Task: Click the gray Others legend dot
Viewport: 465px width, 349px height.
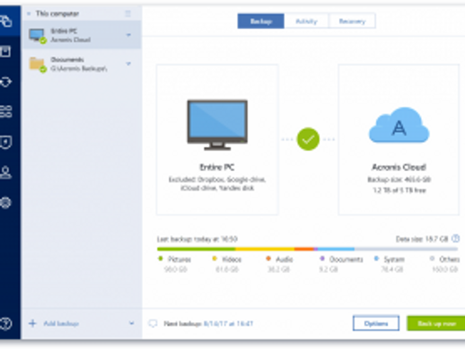Action: (433, 259)
